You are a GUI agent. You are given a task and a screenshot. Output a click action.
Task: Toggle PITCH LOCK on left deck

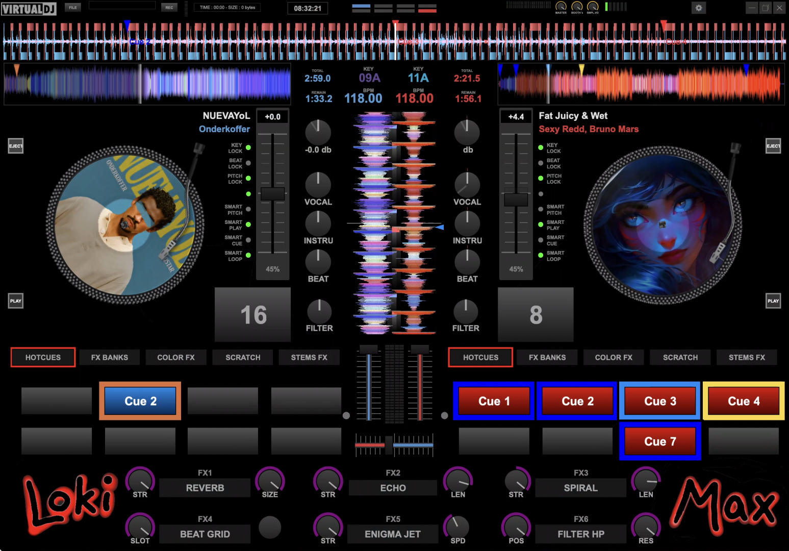coord(248,178)
